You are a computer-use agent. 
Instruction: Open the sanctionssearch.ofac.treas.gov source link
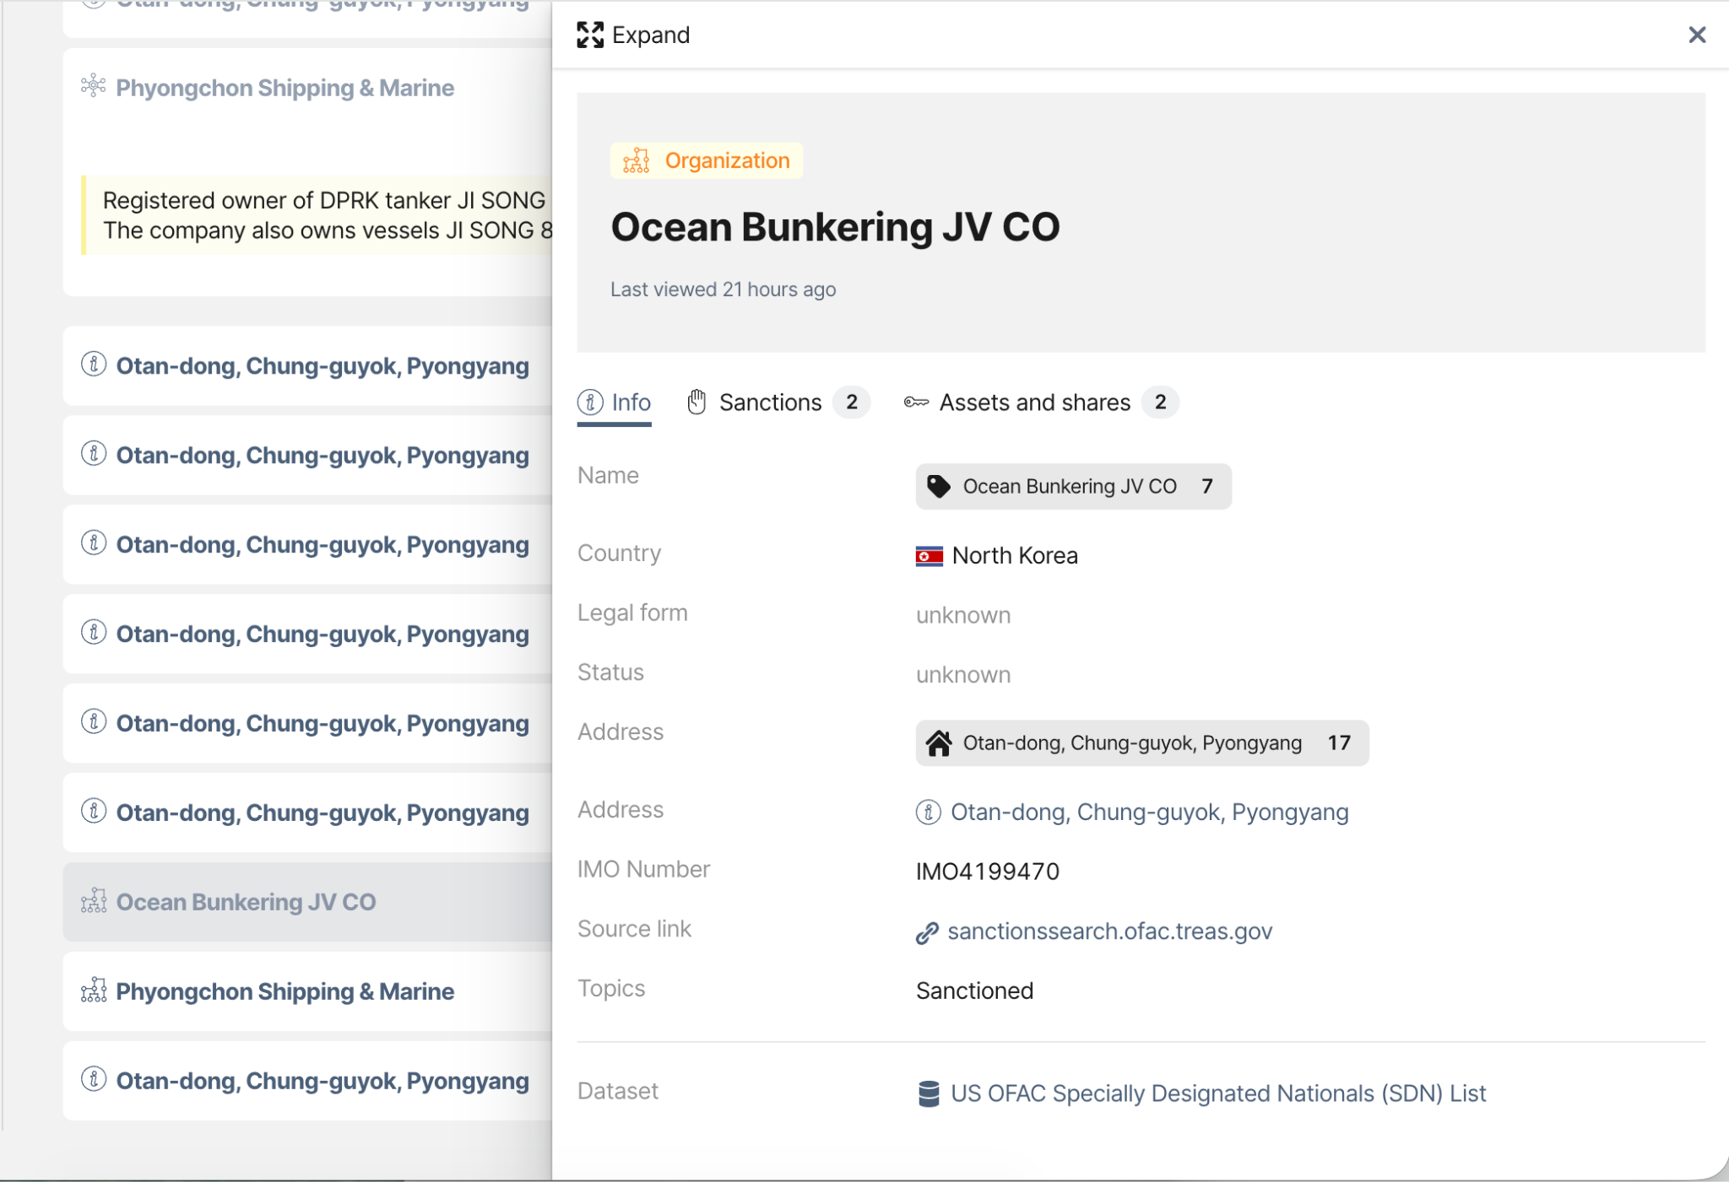1109,931
